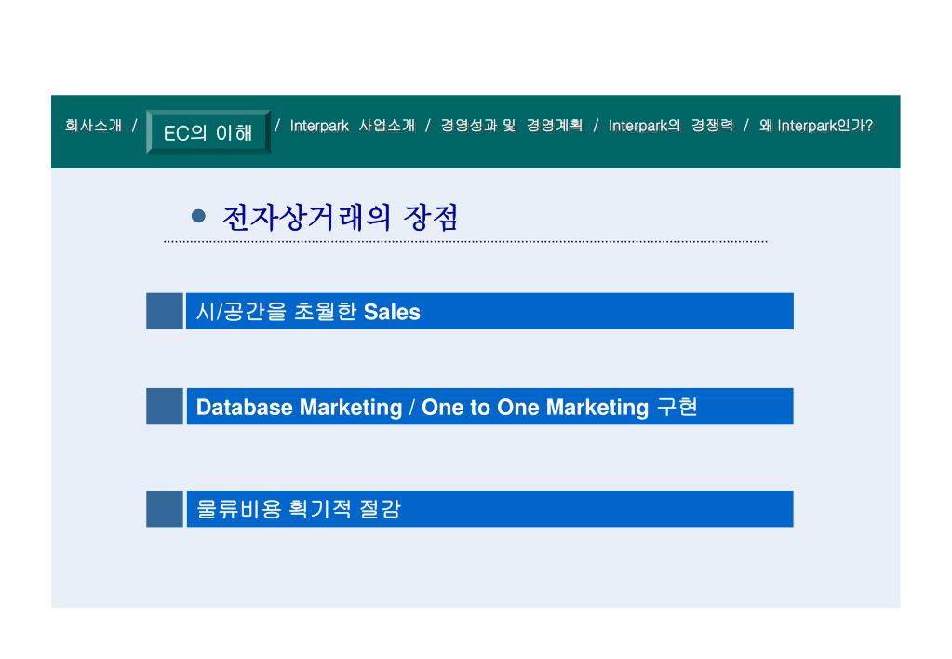Click the square icon beside 물류비용 획기적 절감
The width and height of the screenshot is (952, 659).
tap(165, 509)
